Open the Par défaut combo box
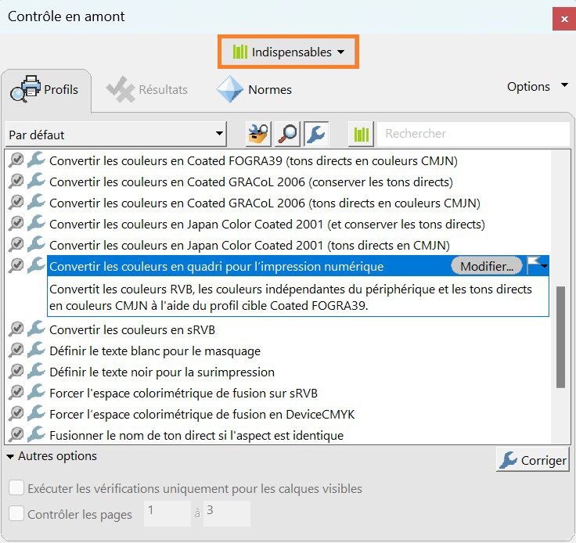Screen dimensions: 576x543 click(x=116, y=135)
